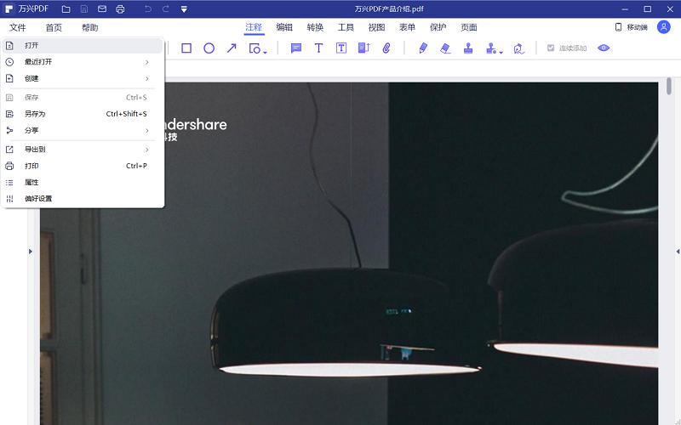The height and width of the screenshot is (425, 681).
Task: Select the rectangle shape annotation tool
Action: pyautogui.click(x=186, y=48)
